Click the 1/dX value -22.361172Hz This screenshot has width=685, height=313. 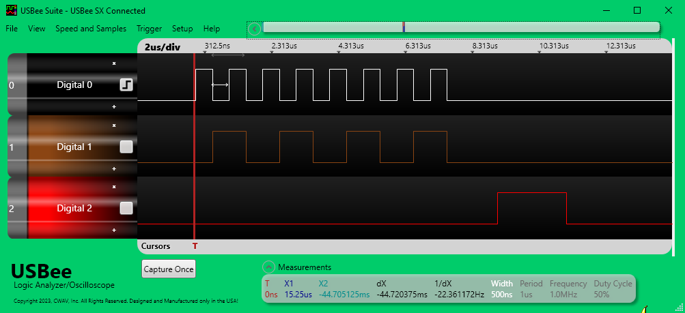pos(459,295)
